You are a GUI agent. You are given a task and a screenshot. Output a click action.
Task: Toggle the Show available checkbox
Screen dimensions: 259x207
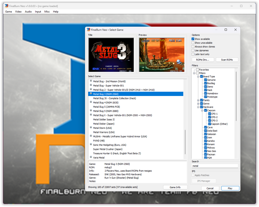(x=193, y=39)
